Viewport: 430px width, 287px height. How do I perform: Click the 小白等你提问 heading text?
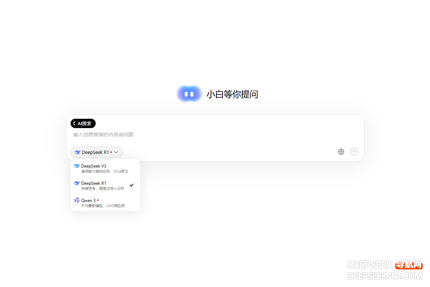tap(232, 94)
